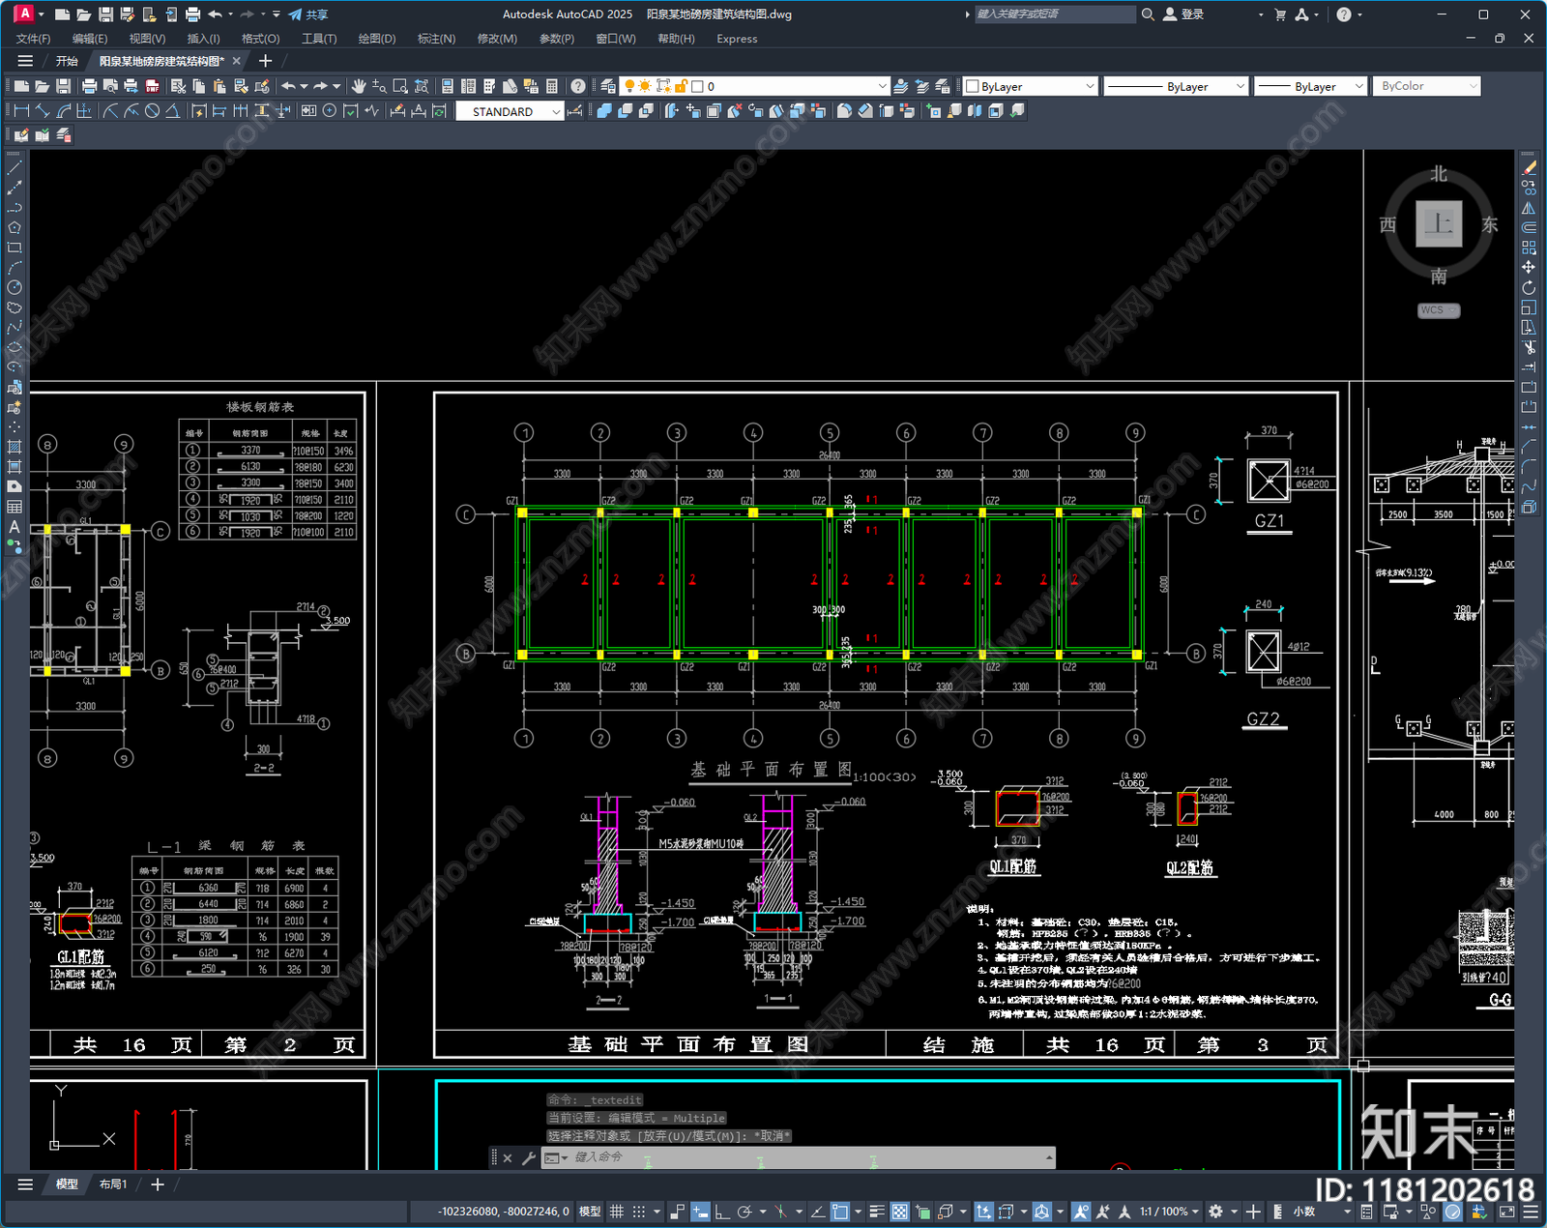Toggle layer 0 lock padlock icon
1547x1228 pixels.
click(681, 86)
